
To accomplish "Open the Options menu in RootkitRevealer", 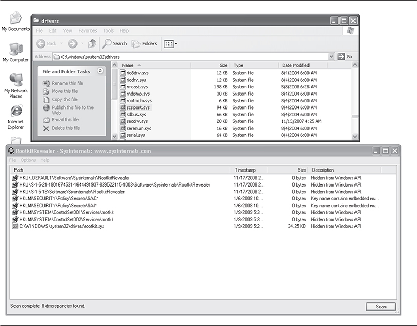I will tap(28, 160).
